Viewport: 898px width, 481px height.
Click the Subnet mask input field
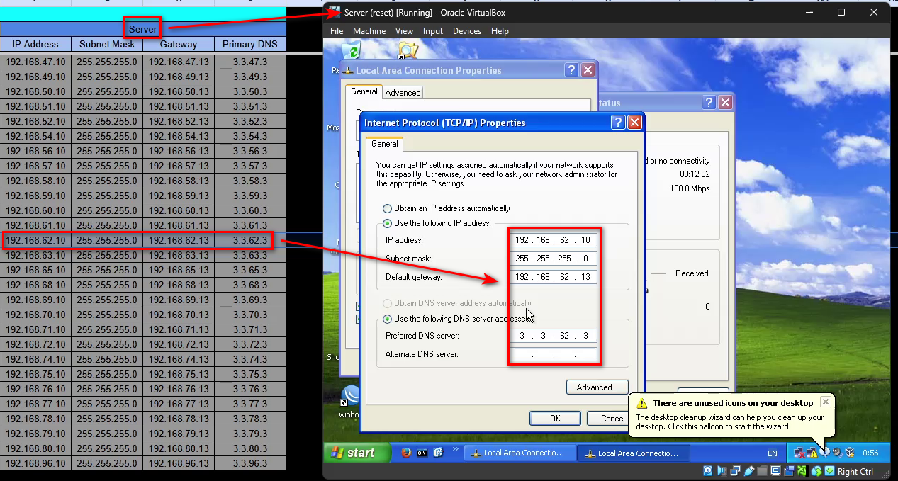pos(555,259)
